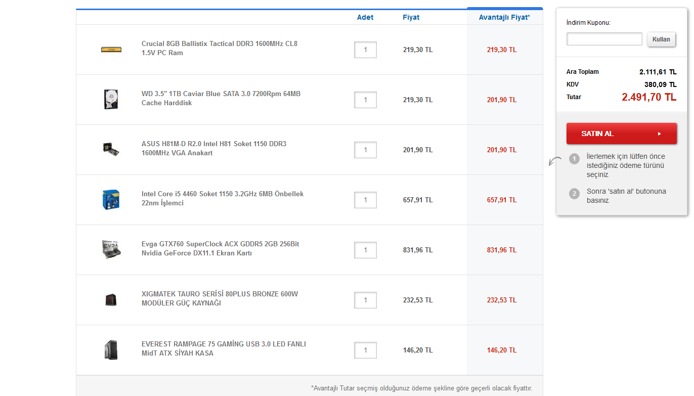Click the quantity box for Crucial RAM
The width and height of the screenshot is (694, 396).
pyautogui.click(x=365, y=50)
